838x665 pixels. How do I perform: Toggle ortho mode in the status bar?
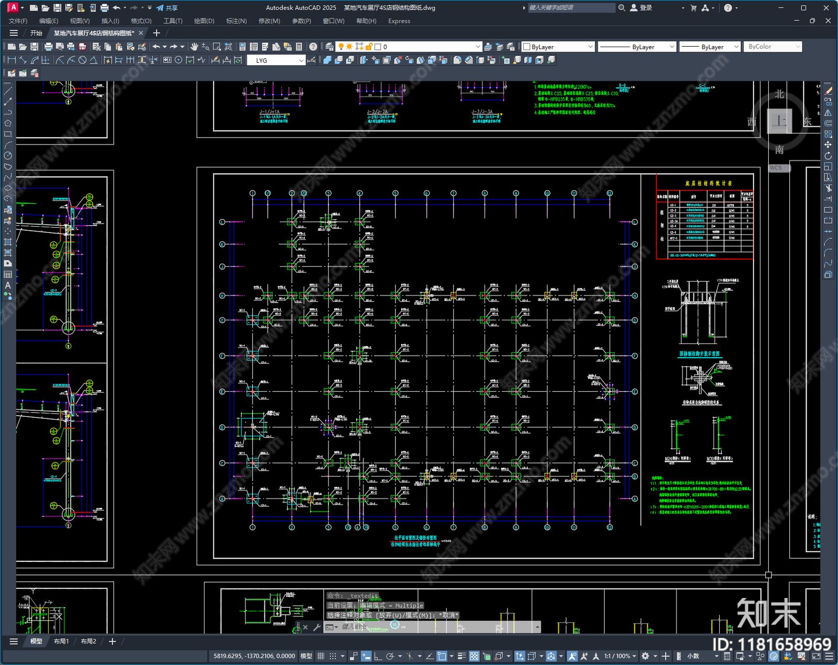click(x=378, y=656)
